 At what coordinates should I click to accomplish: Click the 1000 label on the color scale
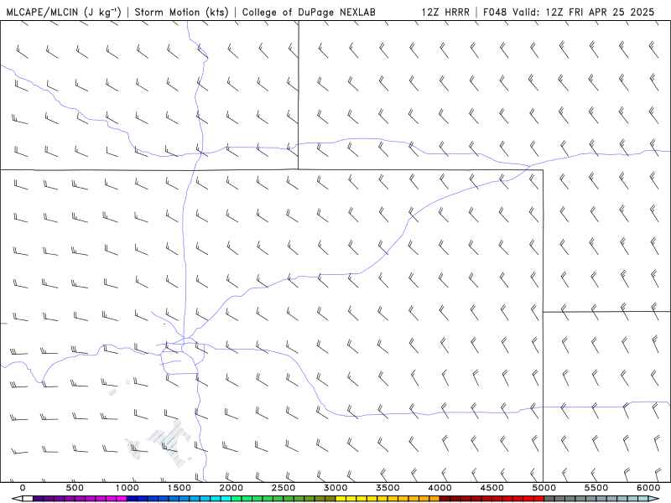(127, 488)
